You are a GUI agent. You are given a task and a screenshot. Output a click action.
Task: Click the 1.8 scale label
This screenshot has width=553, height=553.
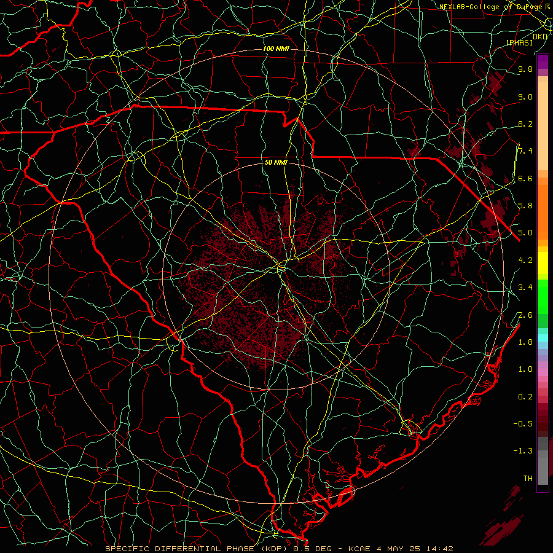point(525,342)
